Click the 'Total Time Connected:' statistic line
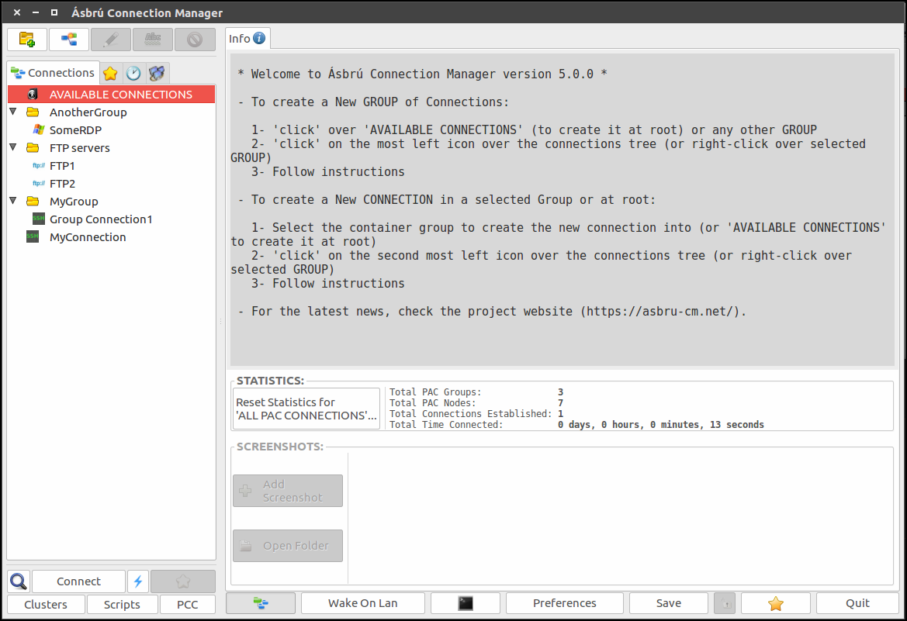Viewport: 907px width, 621px height. [576, 424]
